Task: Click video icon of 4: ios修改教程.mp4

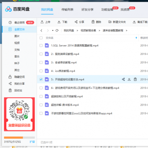Action: [x=47, y=71]
